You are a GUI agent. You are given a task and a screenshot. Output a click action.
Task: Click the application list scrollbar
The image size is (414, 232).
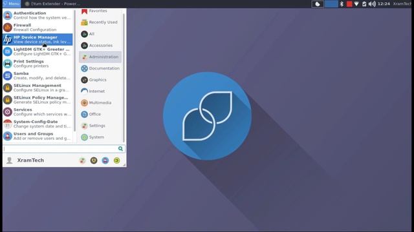click(75, 71)
